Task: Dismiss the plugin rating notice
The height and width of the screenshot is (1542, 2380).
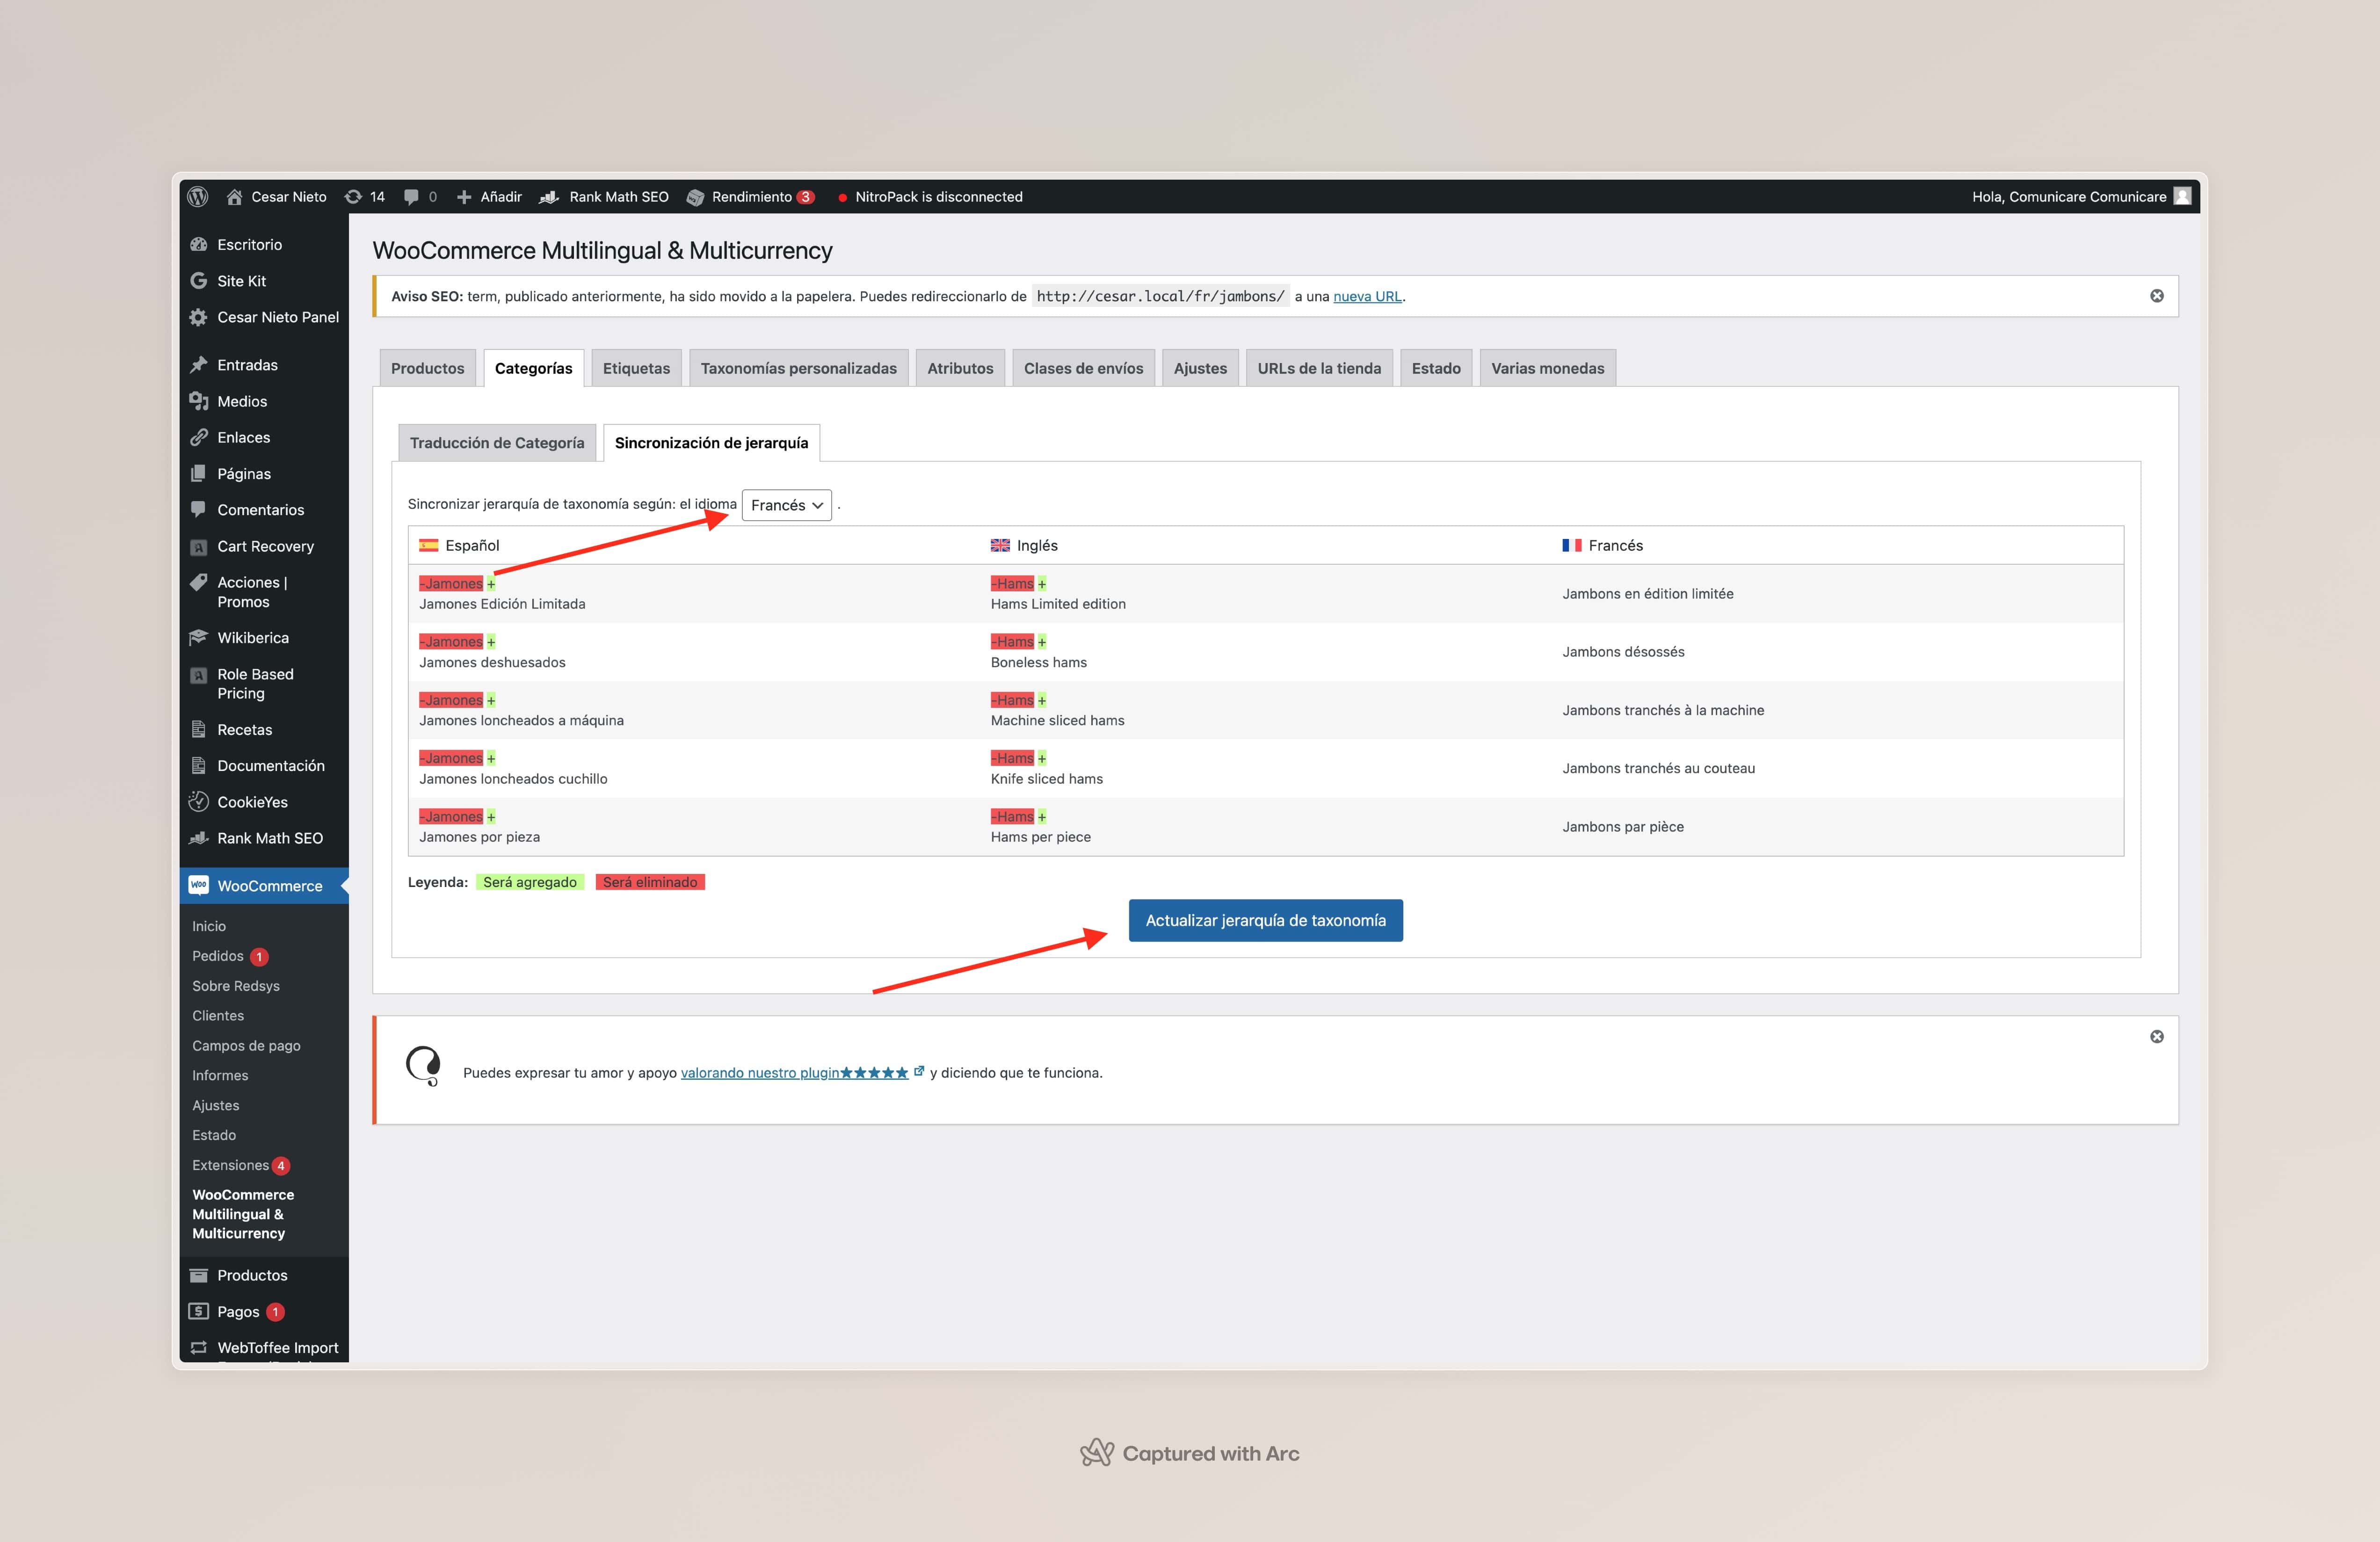Action: click(x=2157, y=1037)
